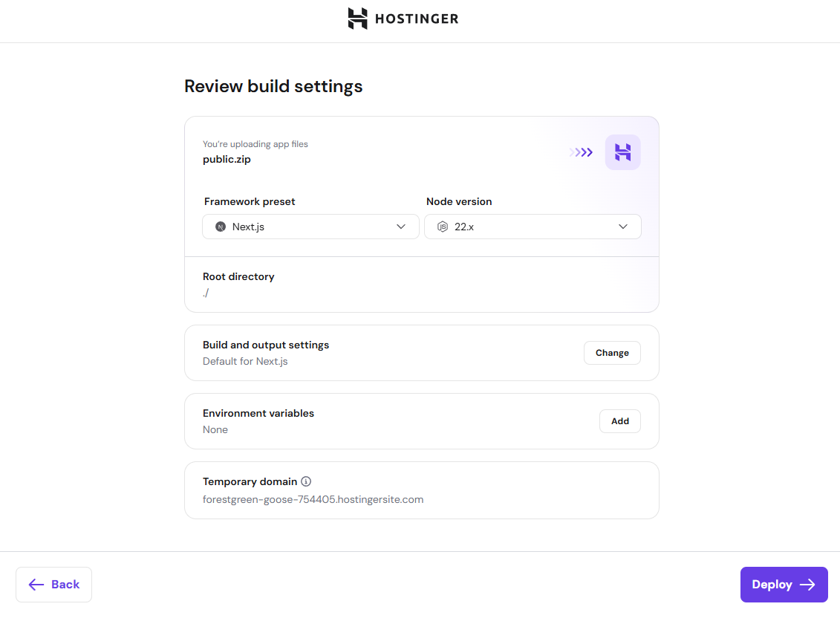Click the left arrow icon on Back
840x624 pixels.
pos(36,585)
